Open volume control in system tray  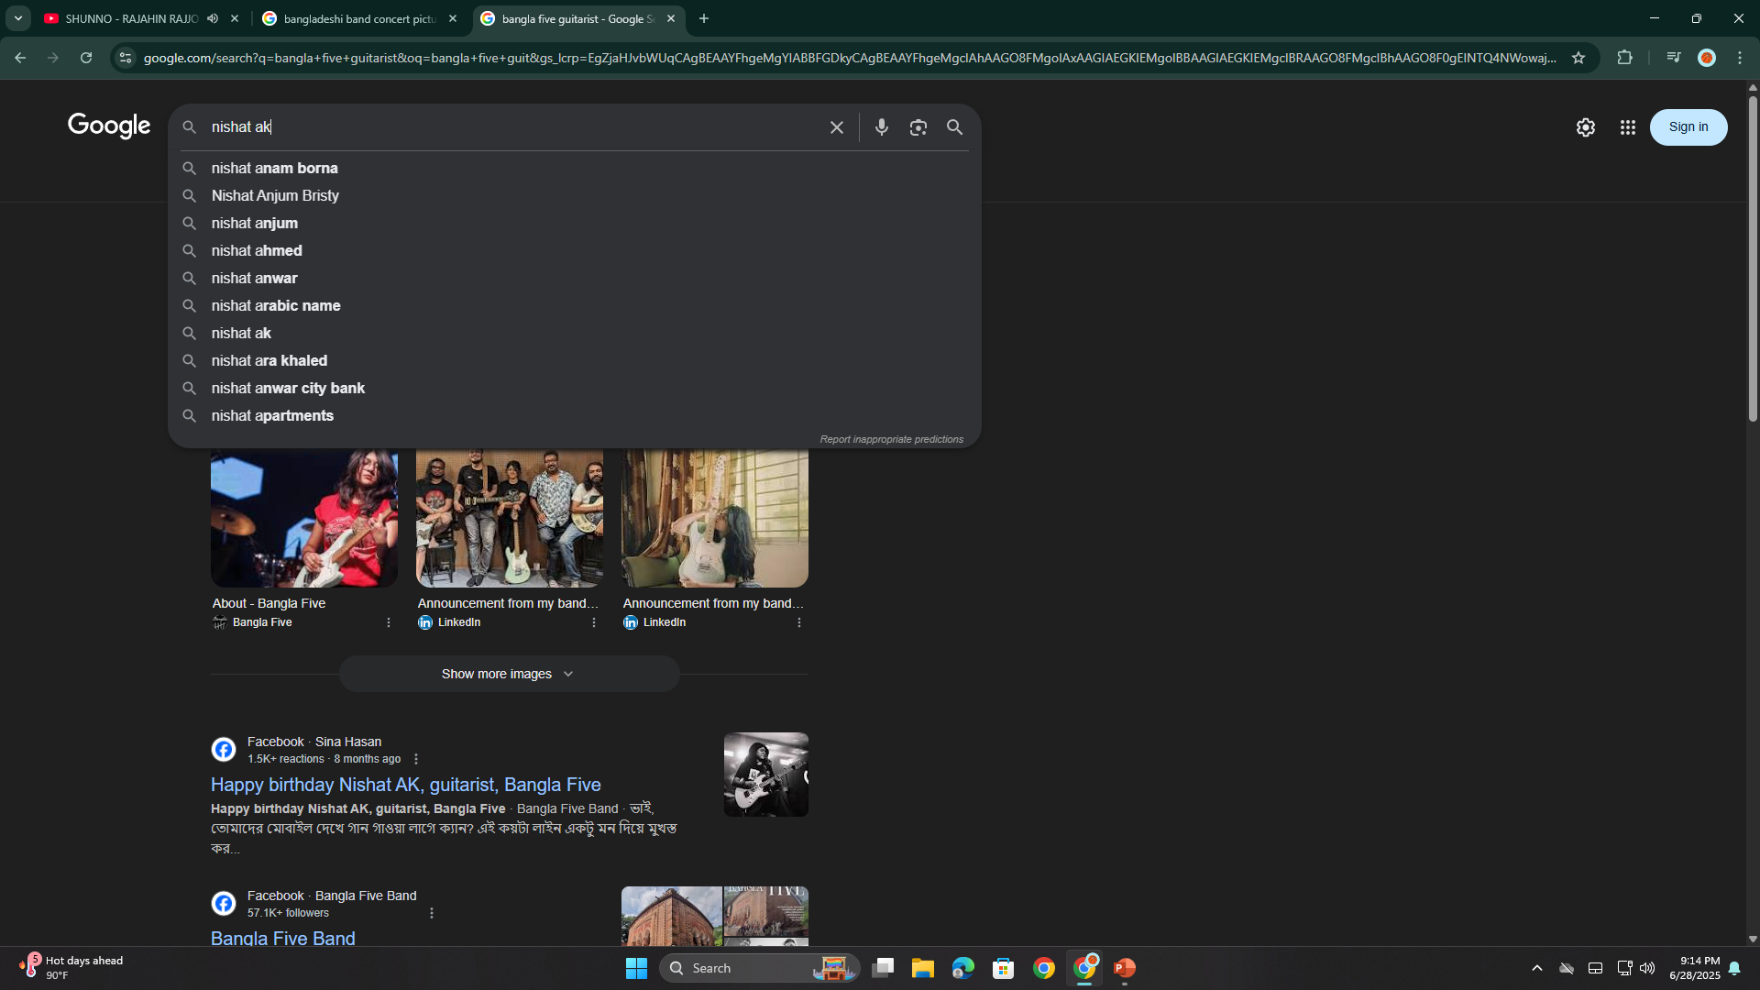(x=1647, y=968)
